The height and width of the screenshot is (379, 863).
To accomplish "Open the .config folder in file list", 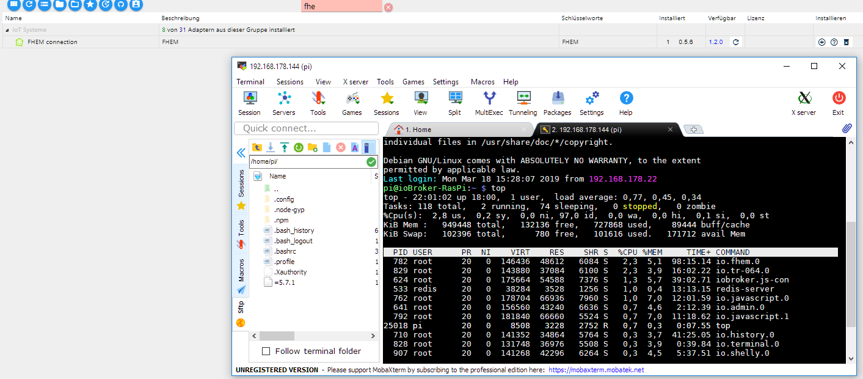I will click(x=284, y=199).
